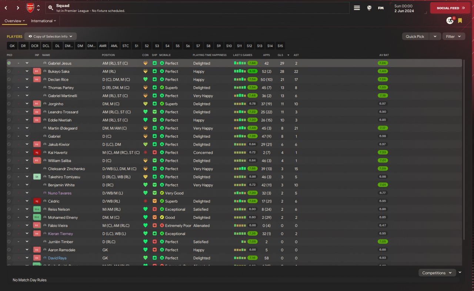The image size is (474, 291).
Task: Open the Filter dropdown
Action: tap(454, 36)
